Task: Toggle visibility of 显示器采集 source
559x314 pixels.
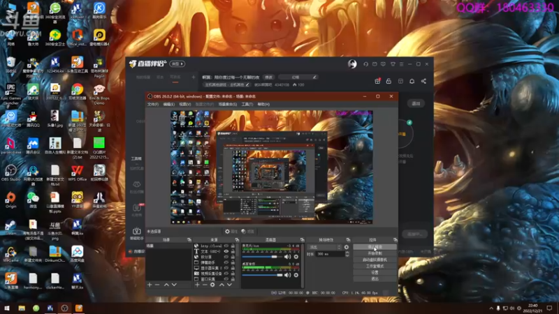Action: (x=226, y=268)
